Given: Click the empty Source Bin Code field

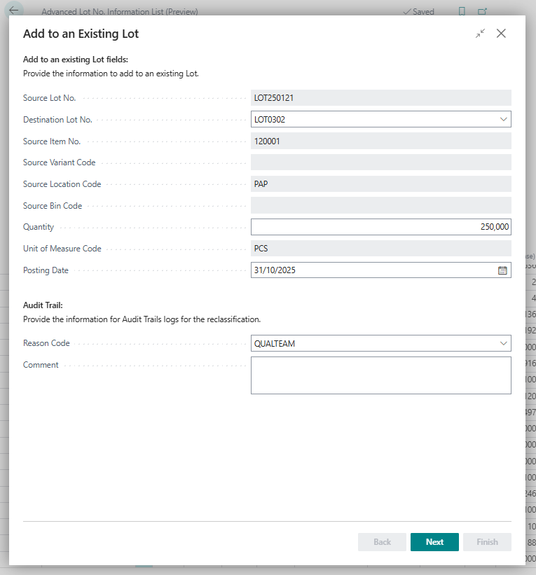Looking at the screenshot, I should pyautogui.click(x=380, y=206).
